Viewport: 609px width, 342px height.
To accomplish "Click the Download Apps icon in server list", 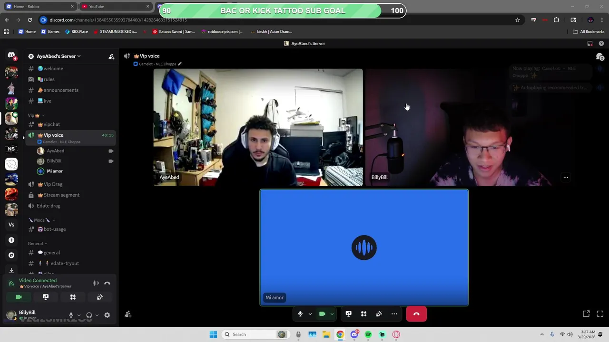I will [x=11, y=270].
